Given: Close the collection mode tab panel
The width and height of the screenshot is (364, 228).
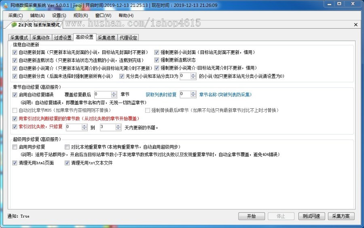Looking at the screenshot, I should click(x=356, y=25).
